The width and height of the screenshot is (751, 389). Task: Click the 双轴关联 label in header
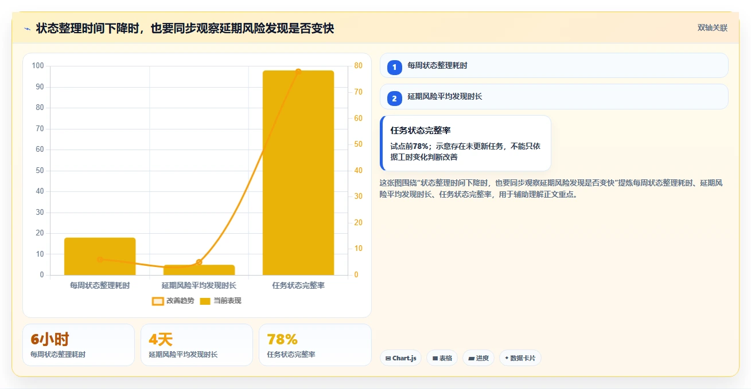[712, 27]
